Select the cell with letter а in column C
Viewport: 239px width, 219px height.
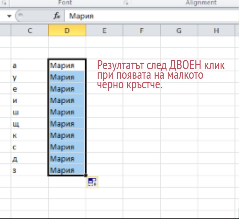(x=29, y=65)
